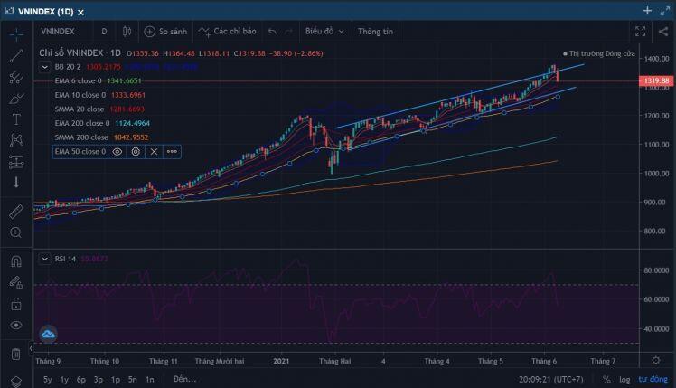Activate the zoom in tool
676x388 pixels.
pos(16,232)
